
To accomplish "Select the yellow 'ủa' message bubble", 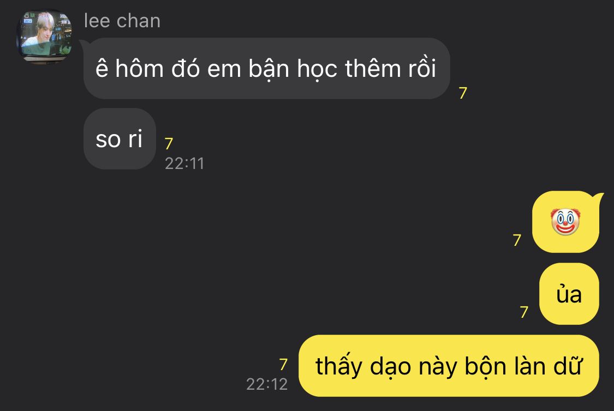I will coord(569,294).
